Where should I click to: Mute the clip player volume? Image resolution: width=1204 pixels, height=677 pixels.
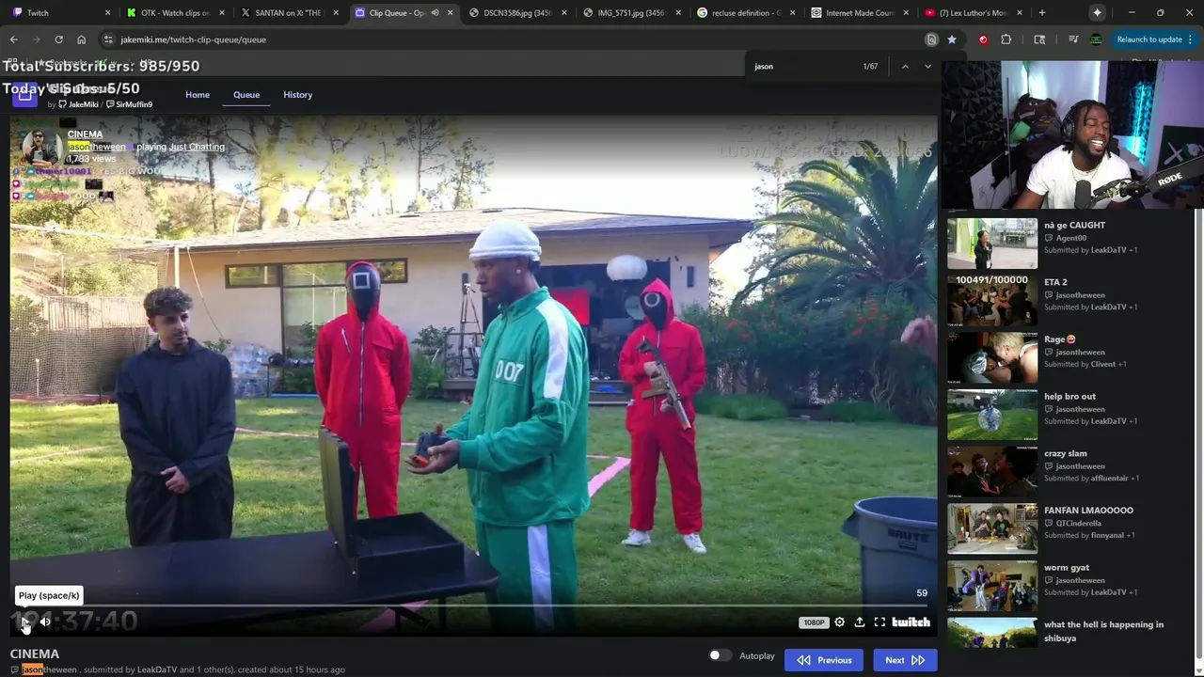(x=45, y=622)
